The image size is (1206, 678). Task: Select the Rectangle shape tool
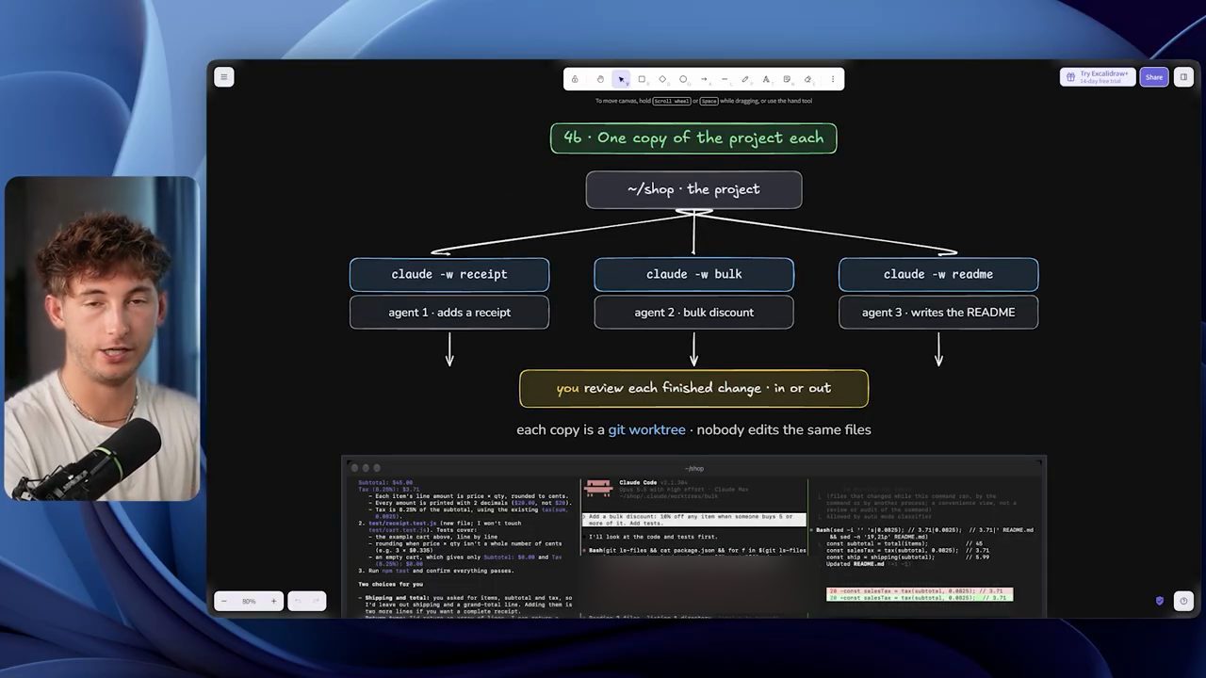(642, 79)
